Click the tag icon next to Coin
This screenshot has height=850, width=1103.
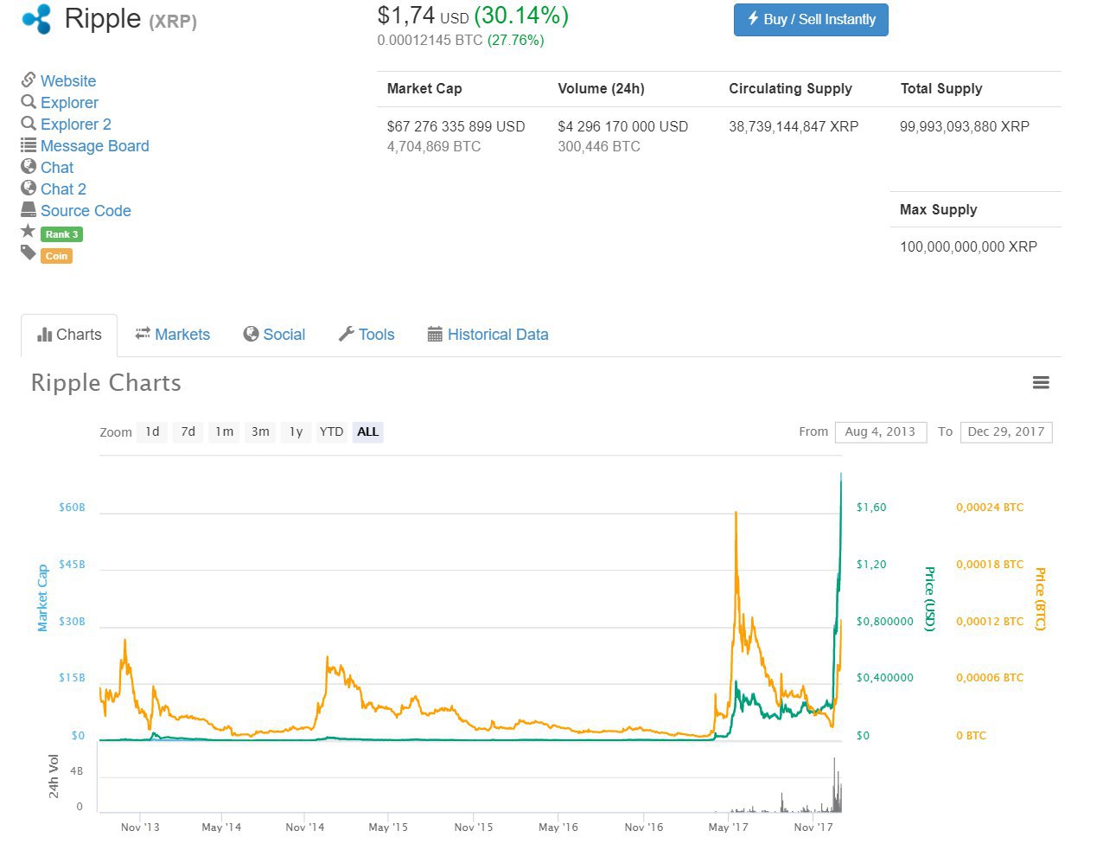29,252
